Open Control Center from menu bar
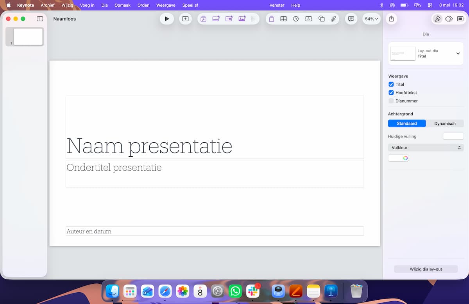The image size is (469, 304). [430, 5]
